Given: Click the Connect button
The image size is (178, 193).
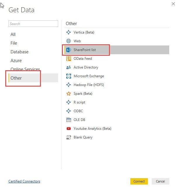Looking at the screenshot, I should pos(139,181).
